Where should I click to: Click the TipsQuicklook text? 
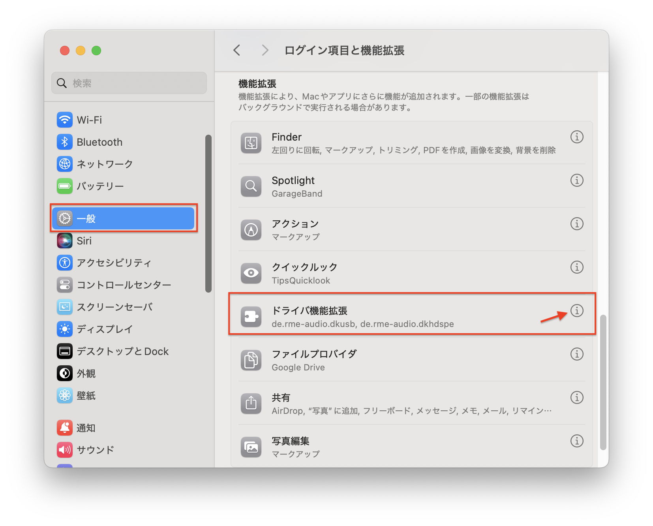301,280
